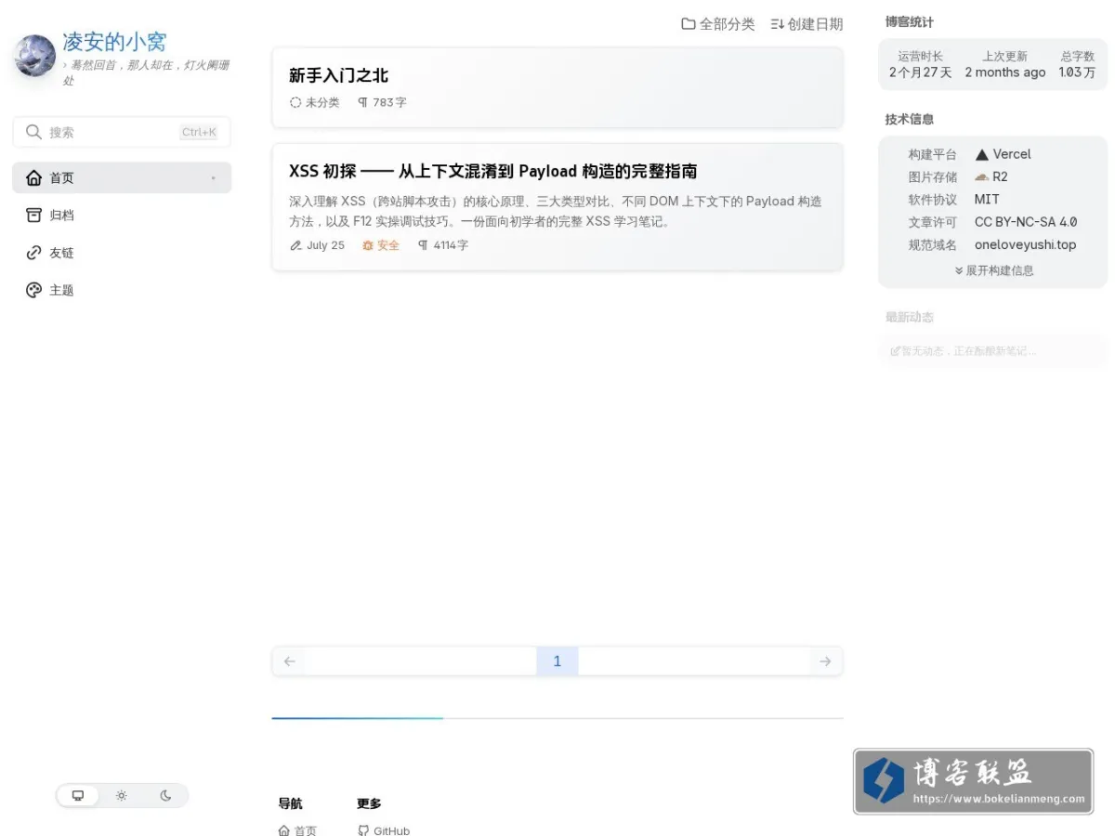Go to previous page arrow

[x=289, y=661]
